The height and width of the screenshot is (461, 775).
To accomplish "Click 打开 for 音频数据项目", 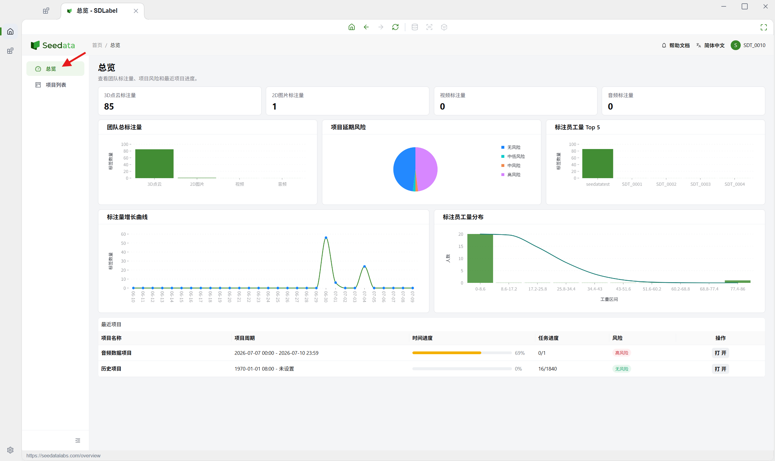I will [x=720, y=353].
